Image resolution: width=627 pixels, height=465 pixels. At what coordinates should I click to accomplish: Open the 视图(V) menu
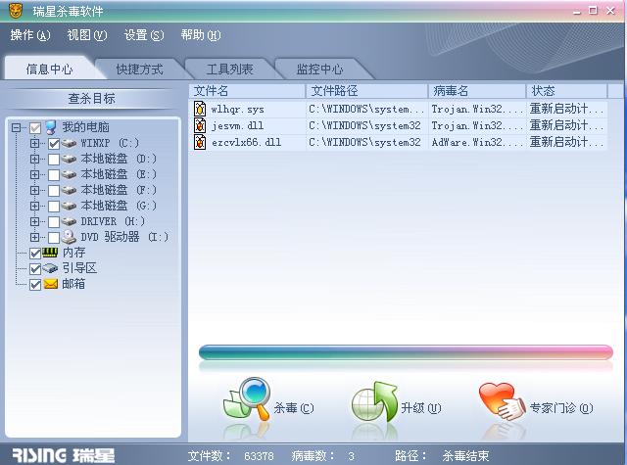point(87,35)
